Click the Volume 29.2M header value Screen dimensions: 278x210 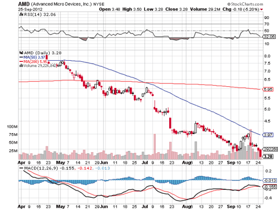pyautogui.click(x=205, y=9)
